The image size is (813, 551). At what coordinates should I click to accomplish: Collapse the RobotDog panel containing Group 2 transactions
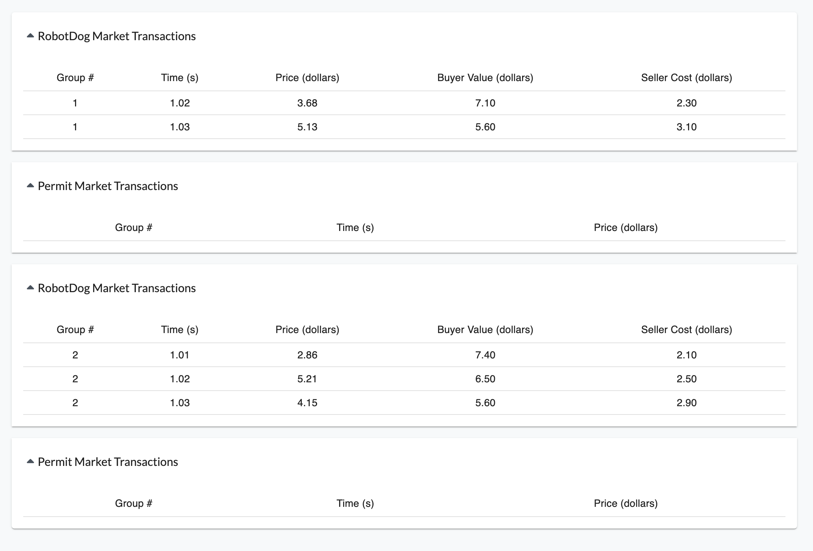tap(30, 288)
